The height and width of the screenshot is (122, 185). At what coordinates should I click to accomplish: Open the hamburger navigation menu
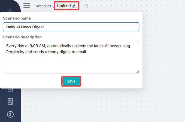point(27,6)
